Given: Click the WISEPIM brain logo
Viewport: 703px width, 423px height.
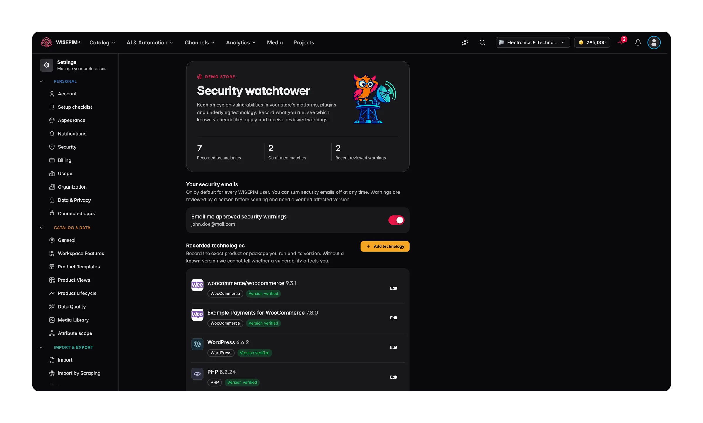Looking at the screenshot, I should pyautogui.click(x=46, y=42).
